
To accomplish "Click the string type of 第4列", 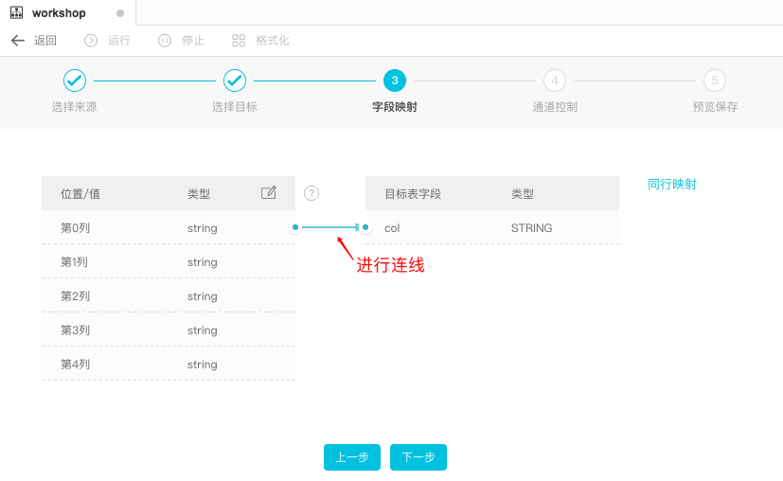I will click(203, 365).
